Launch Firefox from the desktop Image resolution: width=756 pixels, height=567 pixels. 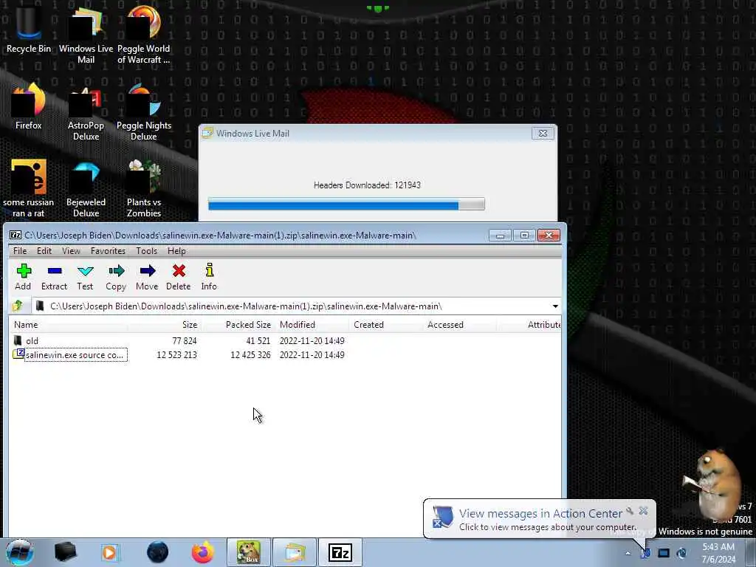point(29,107)
